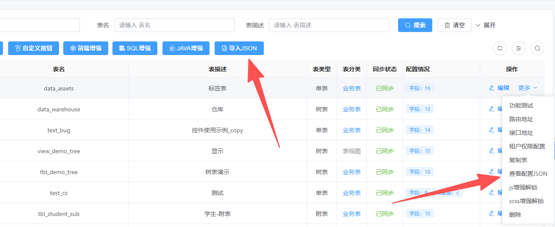Screen dimensions: 555x227
Task: Open the SQL增强 button
Action: coord(135,48)
